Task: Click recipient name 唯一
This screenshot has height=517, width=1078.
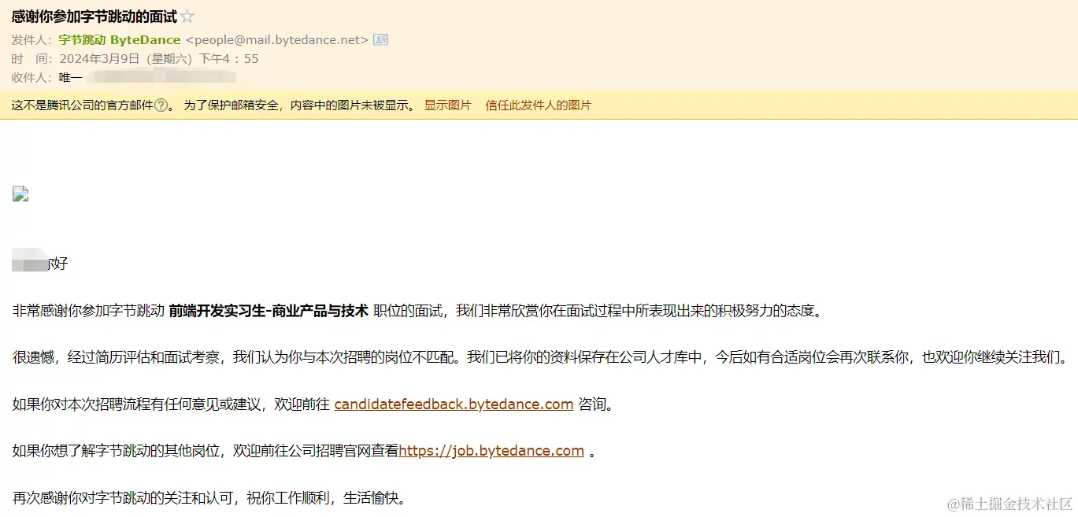Action: point(70,78)
